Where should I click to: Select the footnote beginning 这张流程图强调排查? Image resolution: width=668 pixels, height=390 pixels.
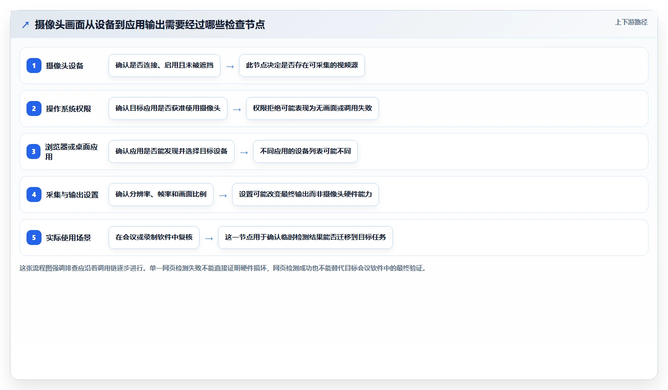(x=223, y=268)
